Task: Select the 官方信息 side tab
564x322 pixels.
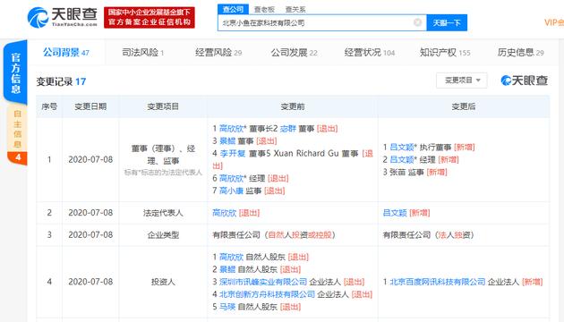Action: (x=15, y=72)
